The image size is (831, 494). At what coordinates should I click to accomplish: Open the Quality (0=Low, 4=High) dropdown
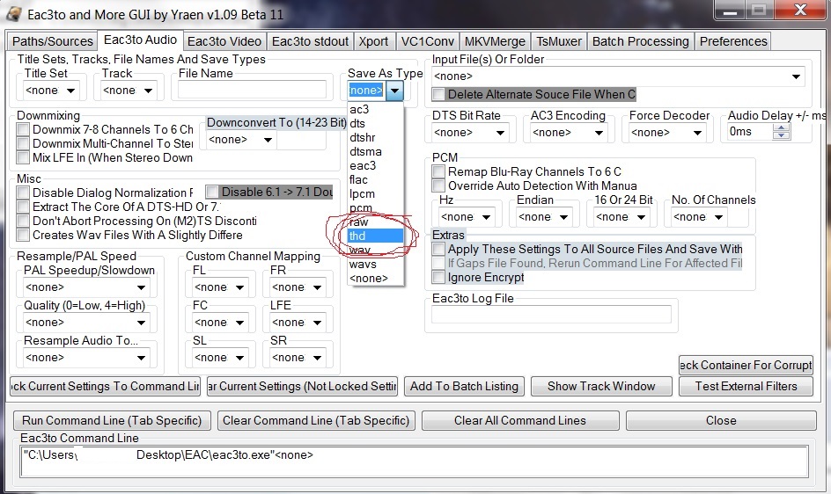141,323
